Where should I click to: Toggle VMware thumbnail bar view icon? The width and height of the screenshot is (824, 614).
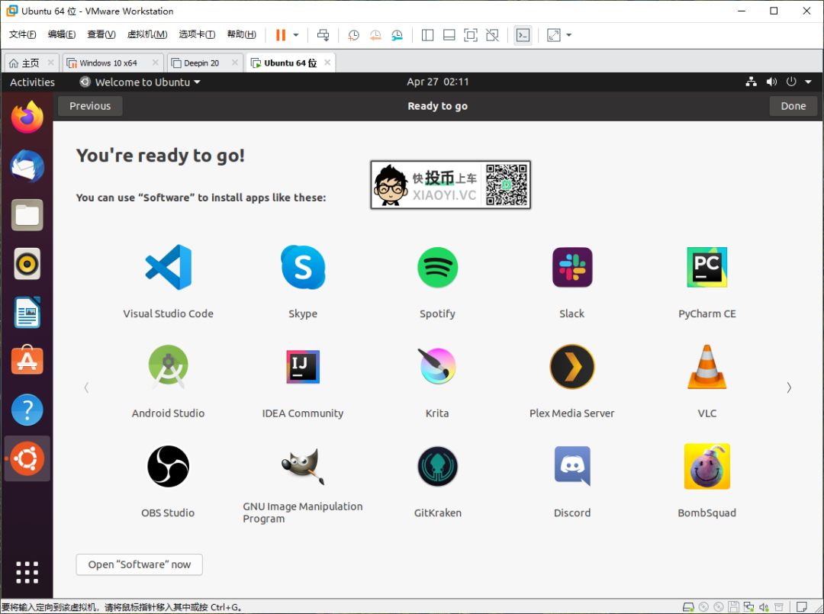(449, 35)
